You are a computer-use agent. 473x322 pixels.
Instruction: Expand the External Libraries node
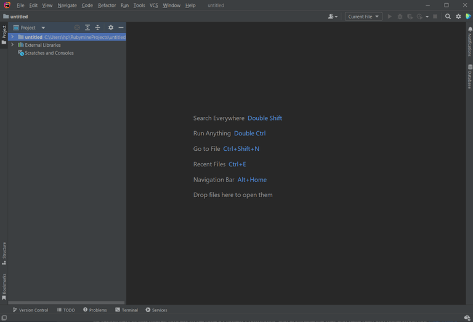tap(12, 44)
